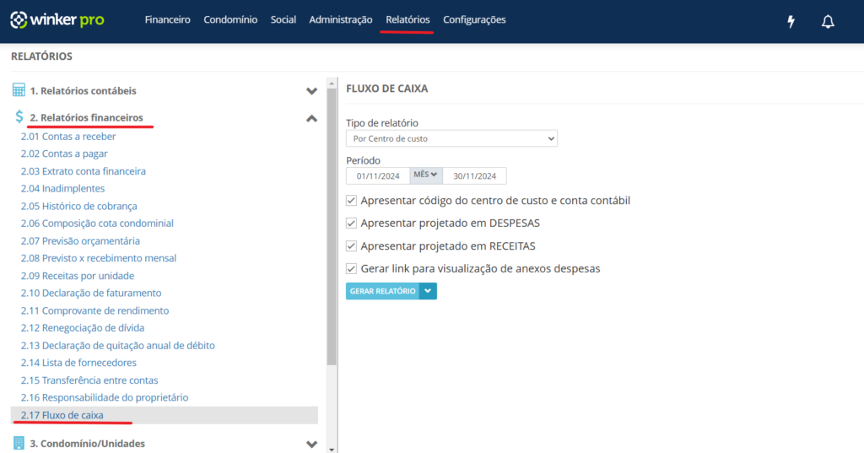Expand the Condomínio/Unidades section chevron

(x=311, y=444)
